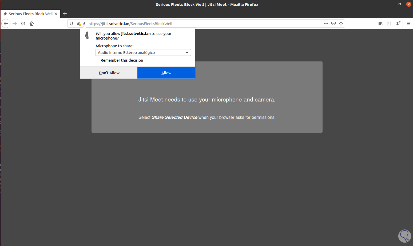The height and width of the screenshot is (246, 413).
Task: Open the Firefox hamburger menu
Action: click(408, 24)
